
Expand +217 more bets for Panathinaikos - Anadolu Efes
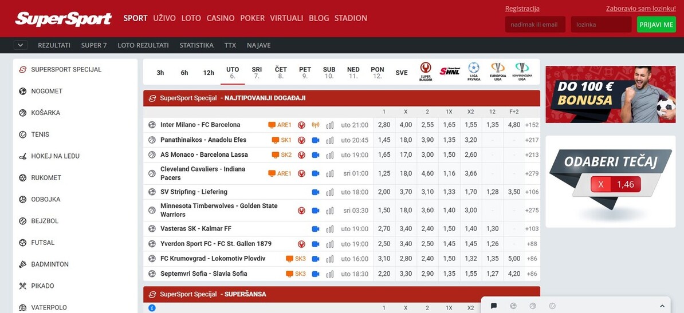pyautogui.click(x=532, y=140)
